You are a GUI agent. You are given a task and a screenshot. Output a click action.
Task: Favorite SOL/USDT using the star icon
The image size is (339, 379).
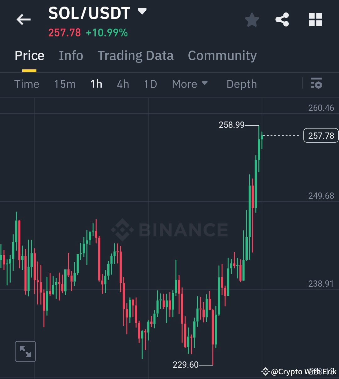(x=252, y=19)
